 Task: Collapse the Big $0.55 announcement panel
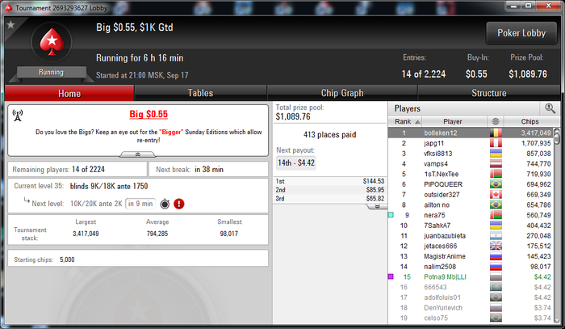138,154
